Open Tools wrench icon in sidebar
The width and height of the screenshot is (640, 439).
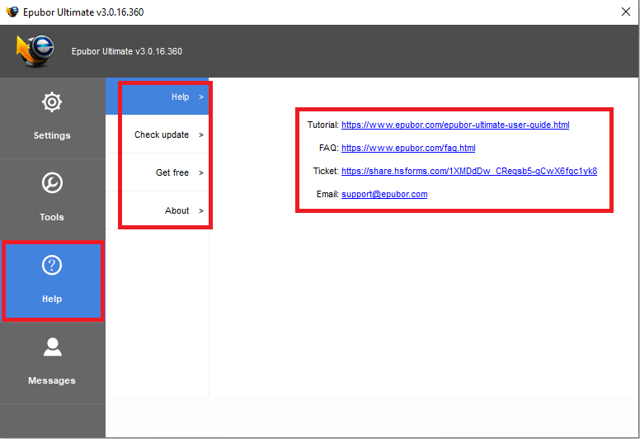pos(52,183)
